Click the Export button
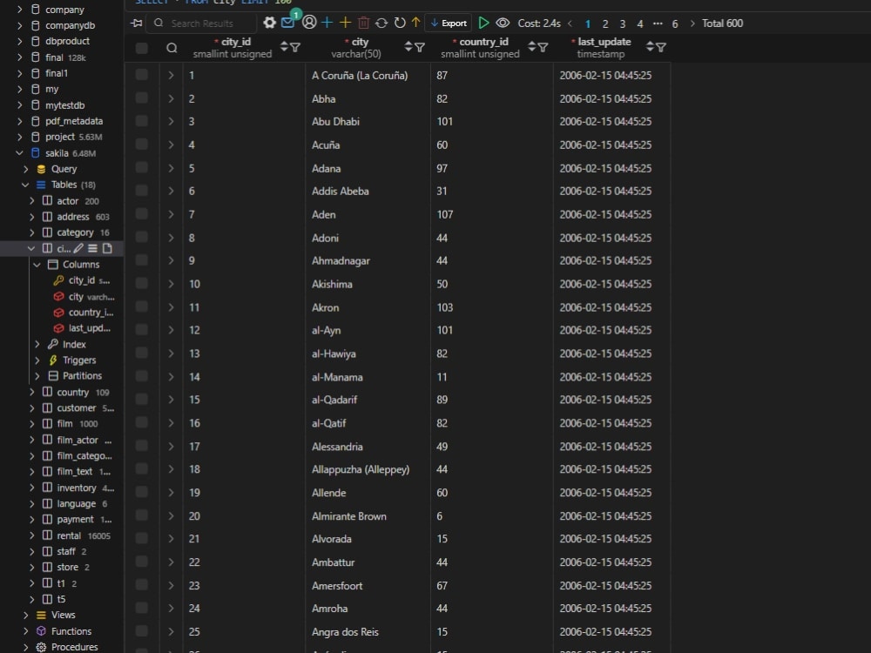 (x=449, y=23)
